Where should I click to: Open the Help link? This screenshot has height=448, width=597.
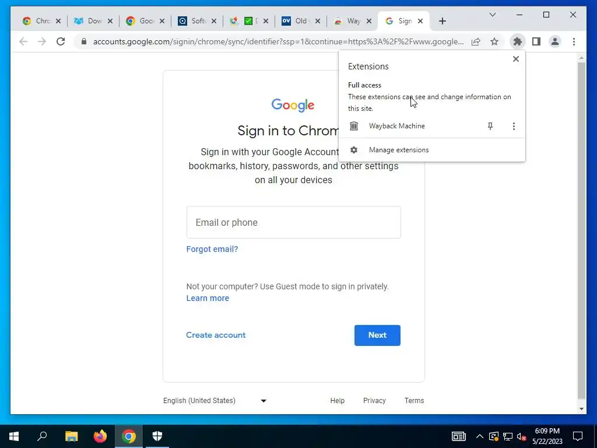[338, 401]
